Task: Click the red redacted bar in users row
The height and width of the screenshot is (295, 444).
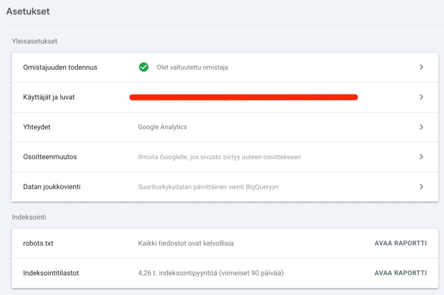Action: (243, 97)
